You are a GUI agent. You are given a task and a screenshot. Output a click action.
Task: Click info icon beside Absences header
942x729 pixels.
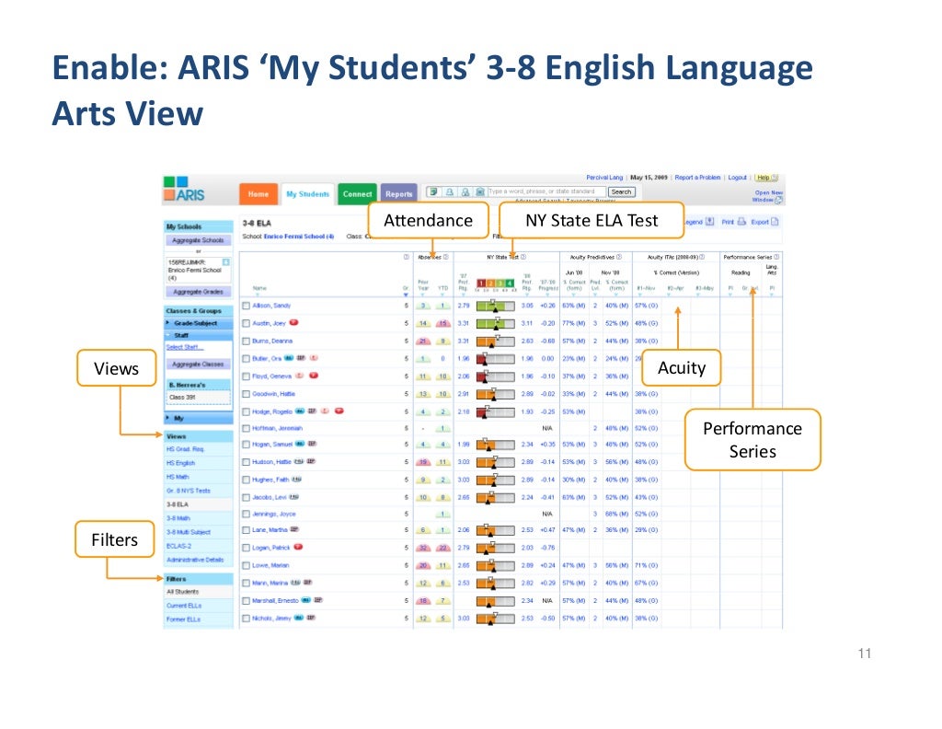tap(446, 257)
